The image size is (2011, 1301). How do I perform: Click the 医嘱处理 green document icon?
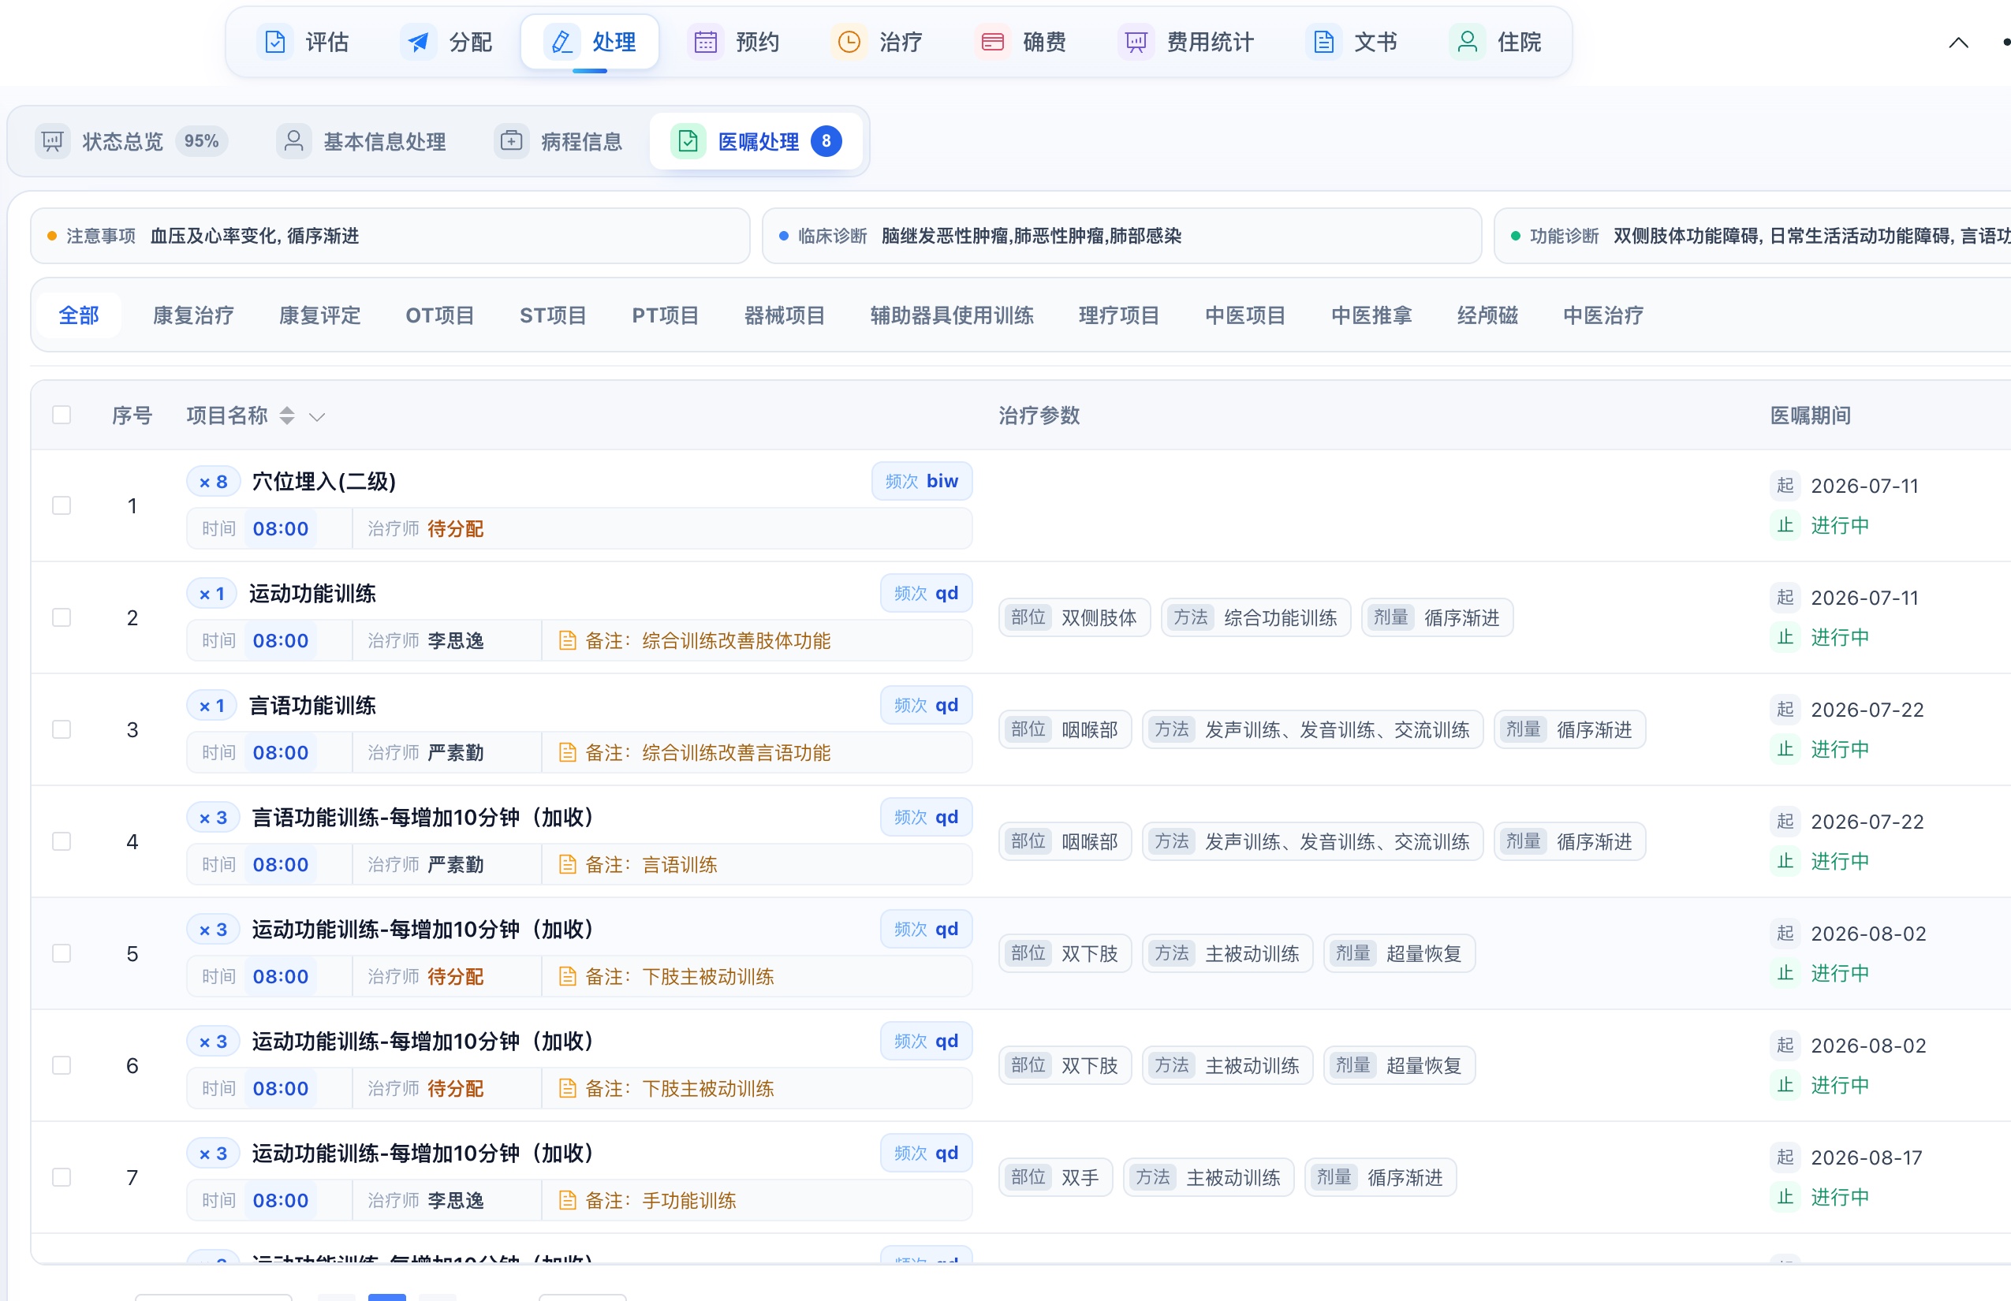[688, 141]
